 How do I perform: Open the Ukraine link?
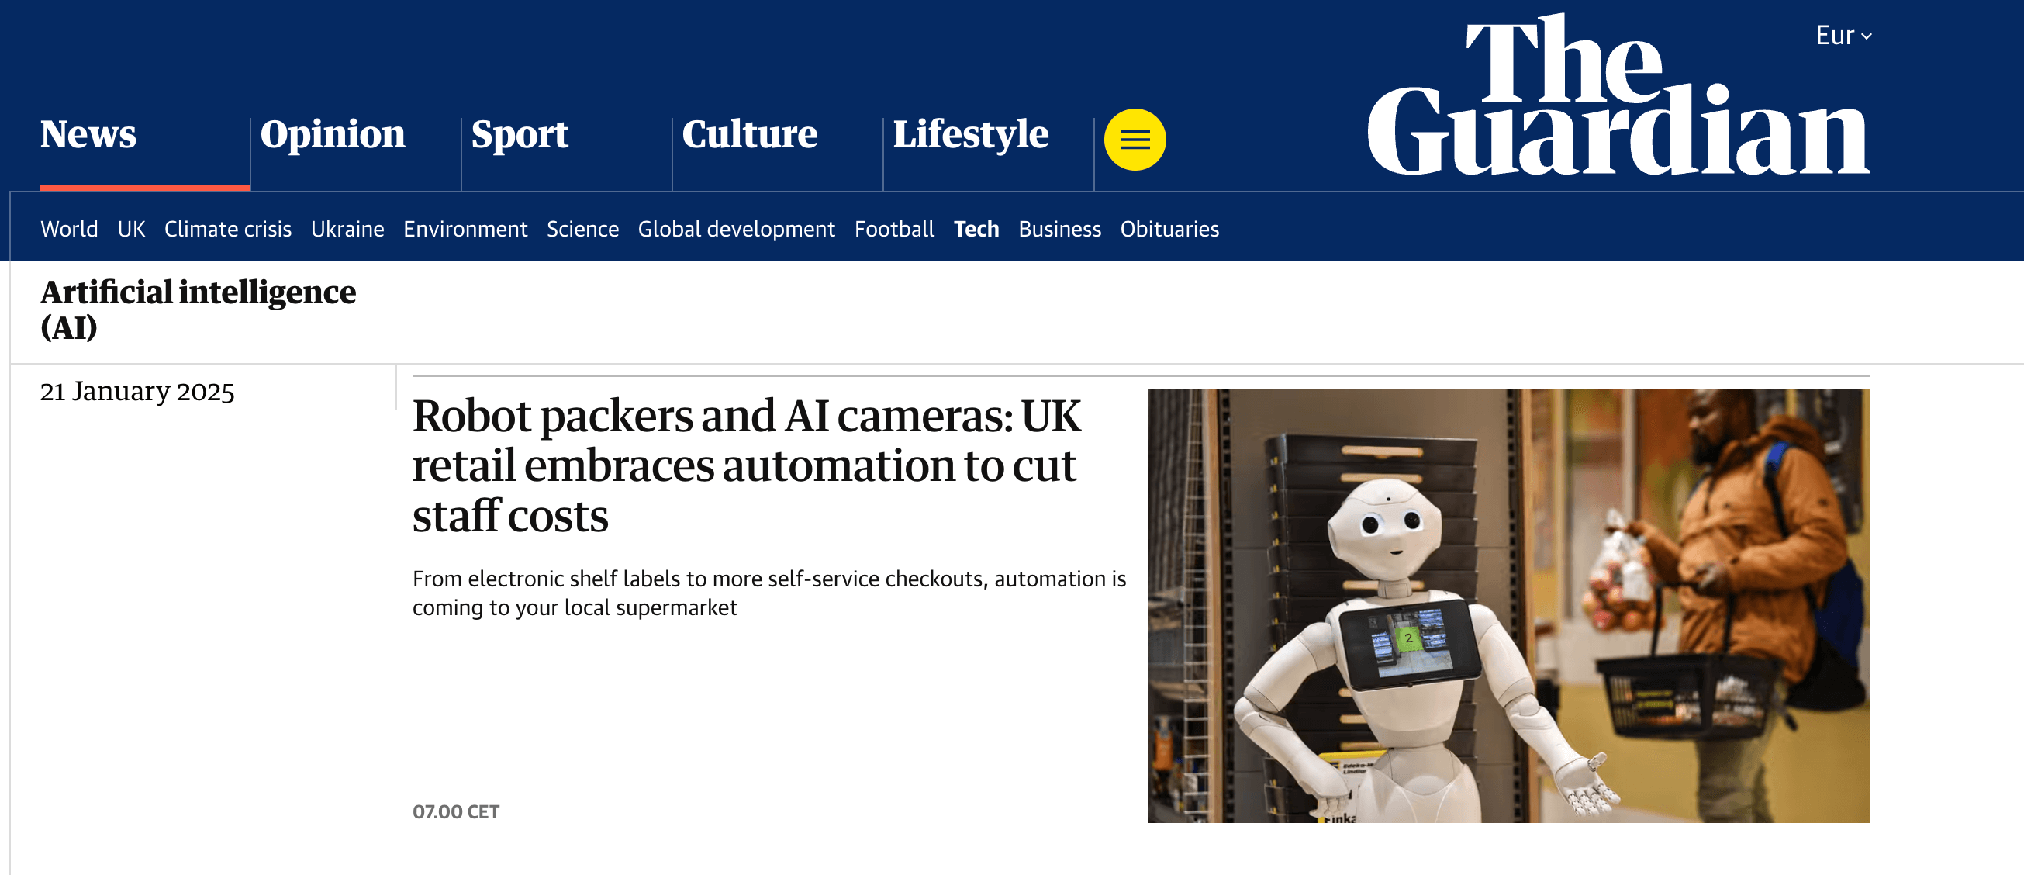[347, 229]
